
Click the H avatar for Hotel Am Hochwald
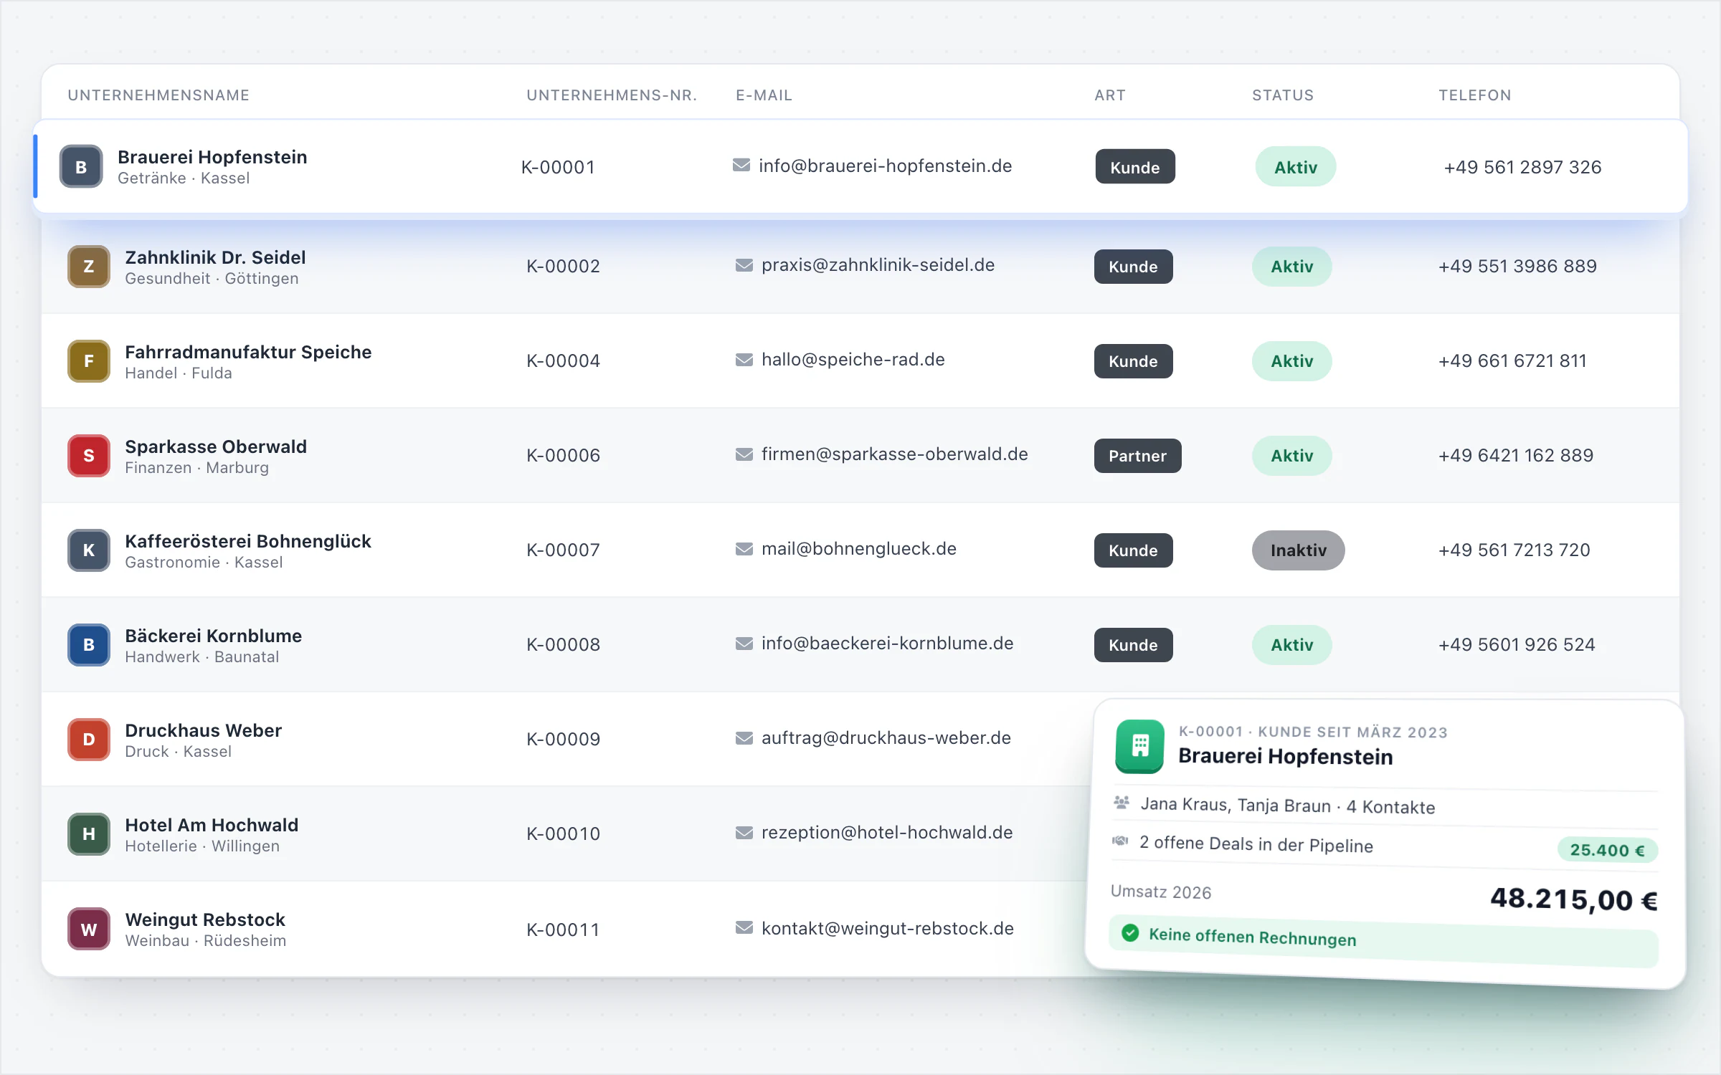89,834
